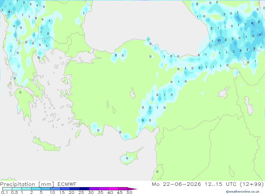The width and height of the screenshot is (265, 194).
Task: Click the 1–2 mm cyan legend swatch
Action: coord(26,189)
